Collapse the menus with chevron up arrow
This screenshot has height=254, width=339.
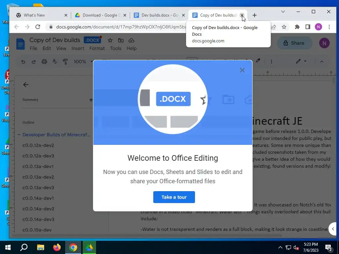(322, 62)
